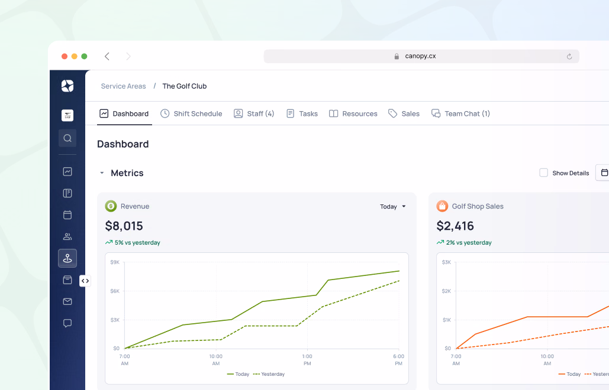Open the calendar icon in the sidebar

pos(67,214)
